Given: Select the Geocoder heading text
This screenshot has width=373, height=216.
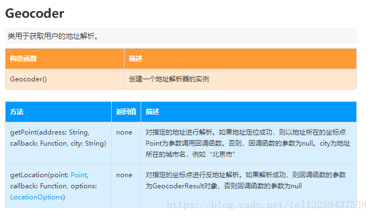Looking at the screenshot, I should tap(34, 13).
